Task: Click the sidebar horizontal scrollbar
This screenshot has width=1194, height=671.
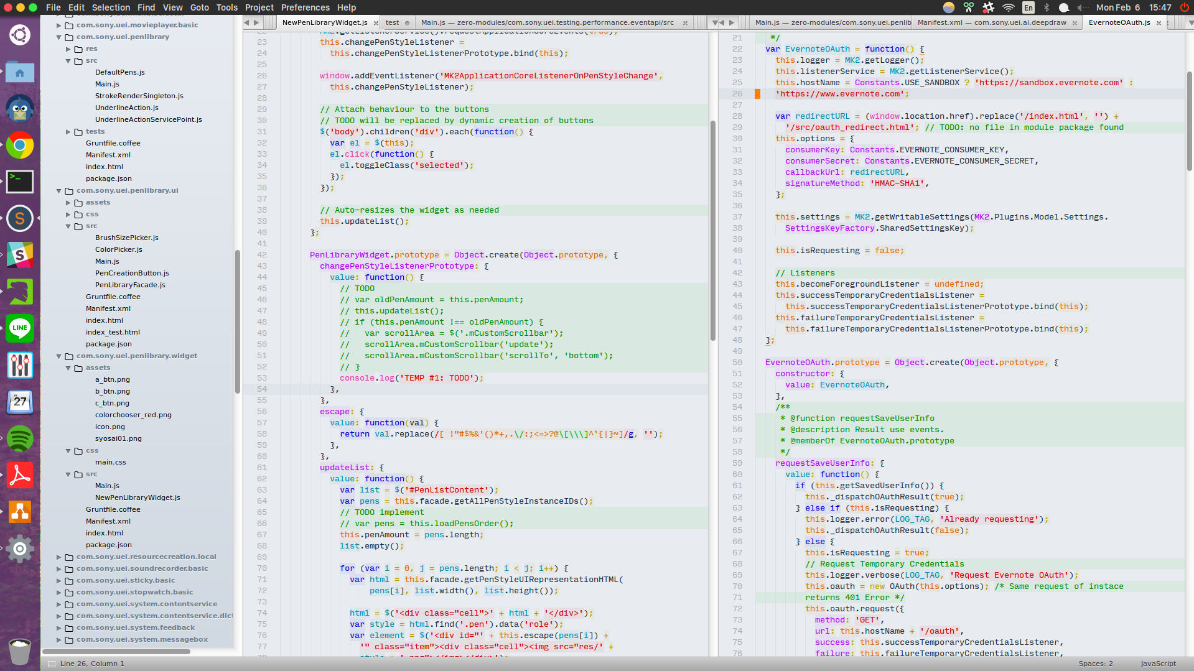Action: [116, 652]
